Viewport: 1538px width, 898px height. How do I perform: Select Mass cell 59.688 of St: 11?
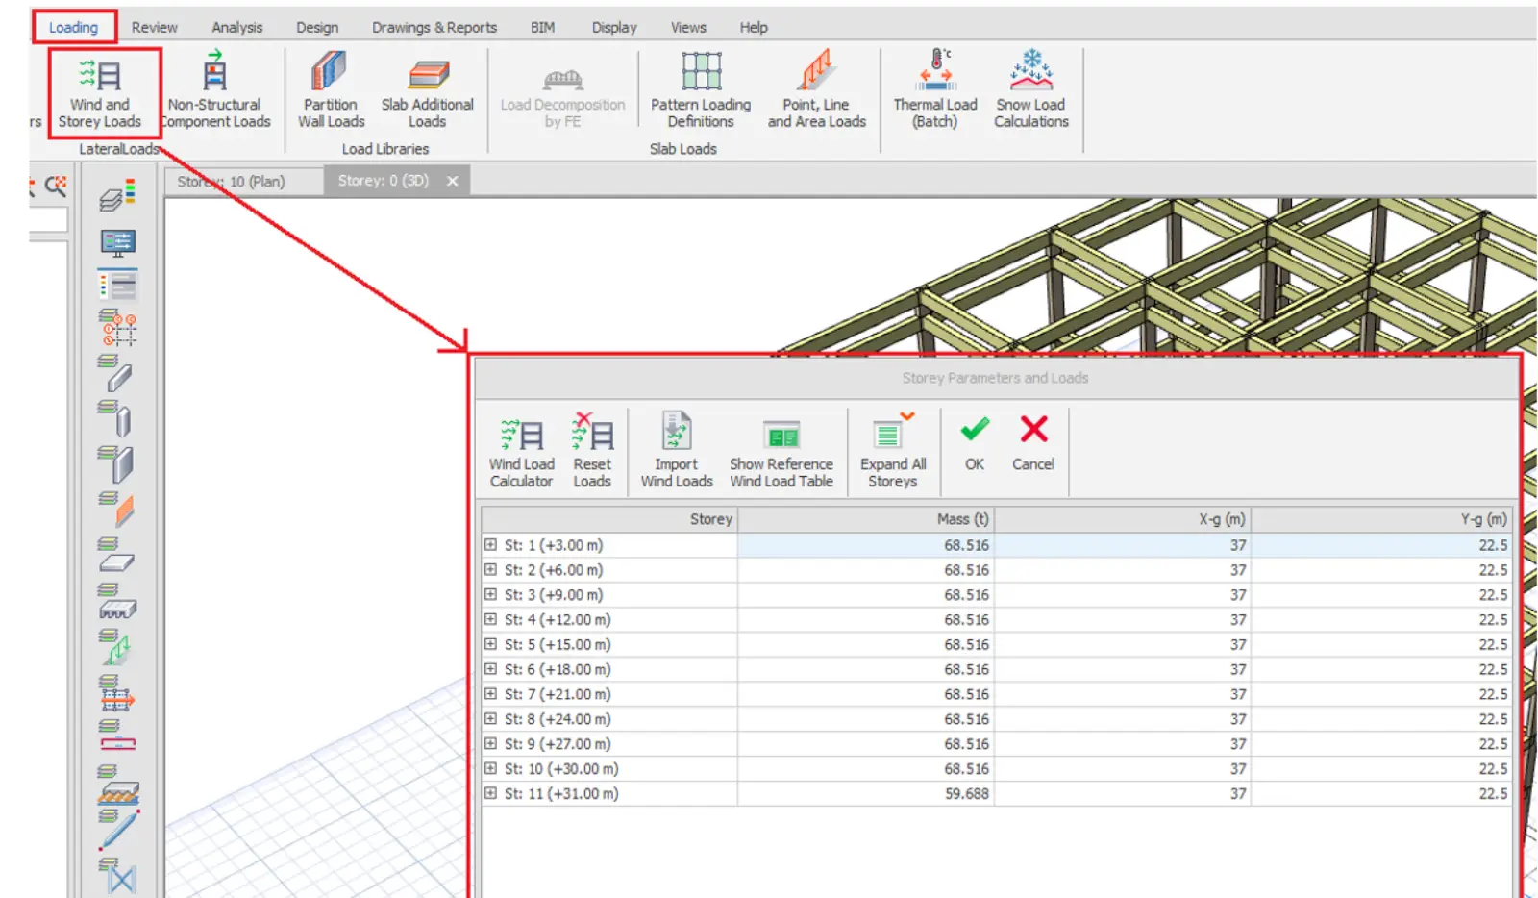click(866, 793)
